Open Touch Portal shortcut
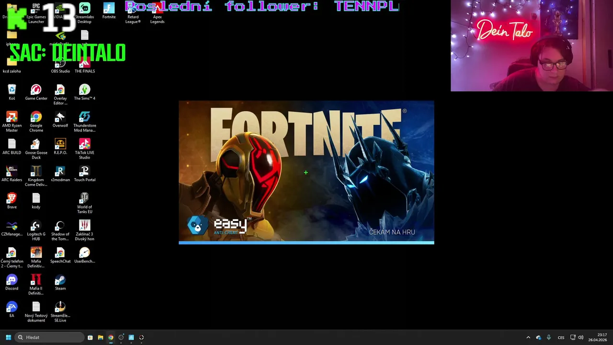The height and width of the screenshot is (345, 613). [x=85, y=174]
